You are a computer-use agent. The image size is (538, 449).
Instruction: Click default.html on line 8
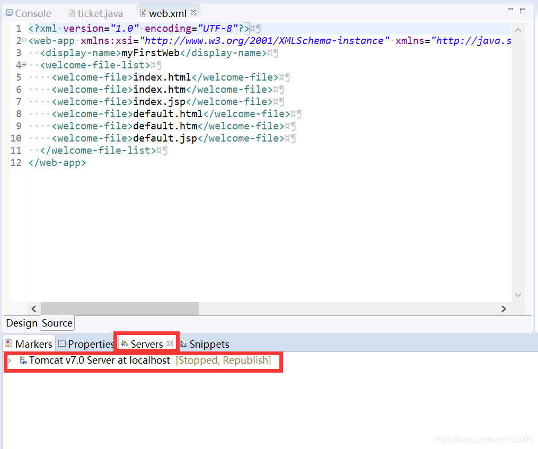168,113
